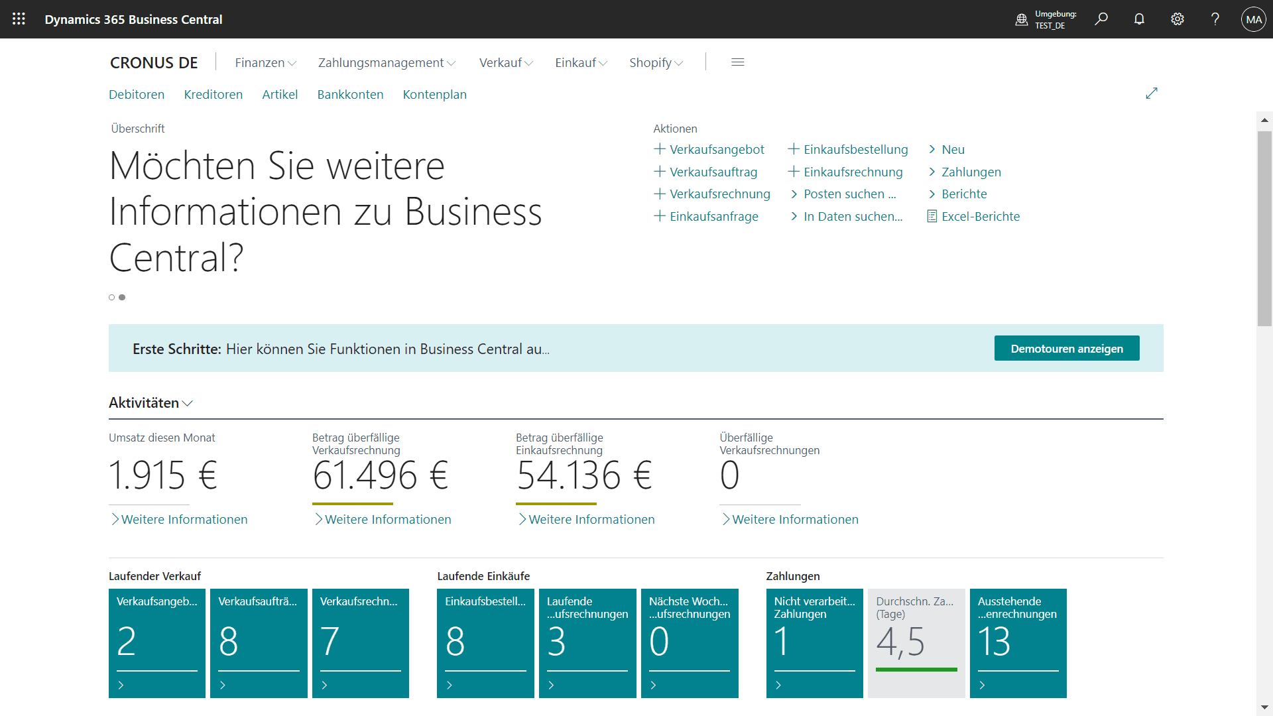Click the expand page diagonal arrow icon
1273x716 pixels.
pyautogui.click(x=1152, y=93)
